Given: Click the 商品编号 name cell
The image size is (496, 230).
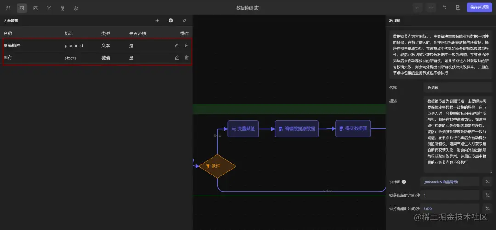Looking at the screenshot, I should coord(12,45).
